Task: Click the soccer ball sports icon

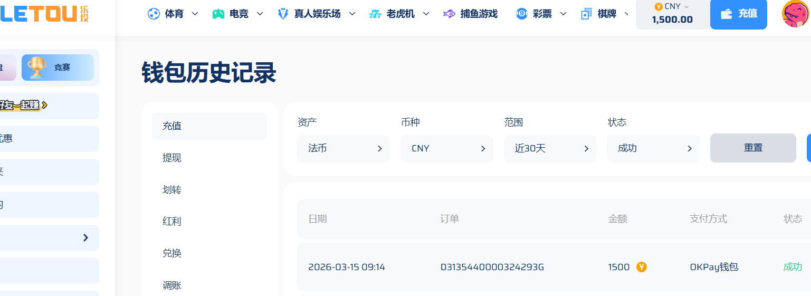Action: coord(153,14)
